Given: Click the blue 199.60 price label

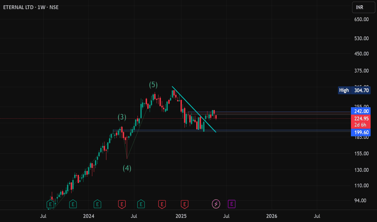Looking at the screenshot, I should 361,132.
